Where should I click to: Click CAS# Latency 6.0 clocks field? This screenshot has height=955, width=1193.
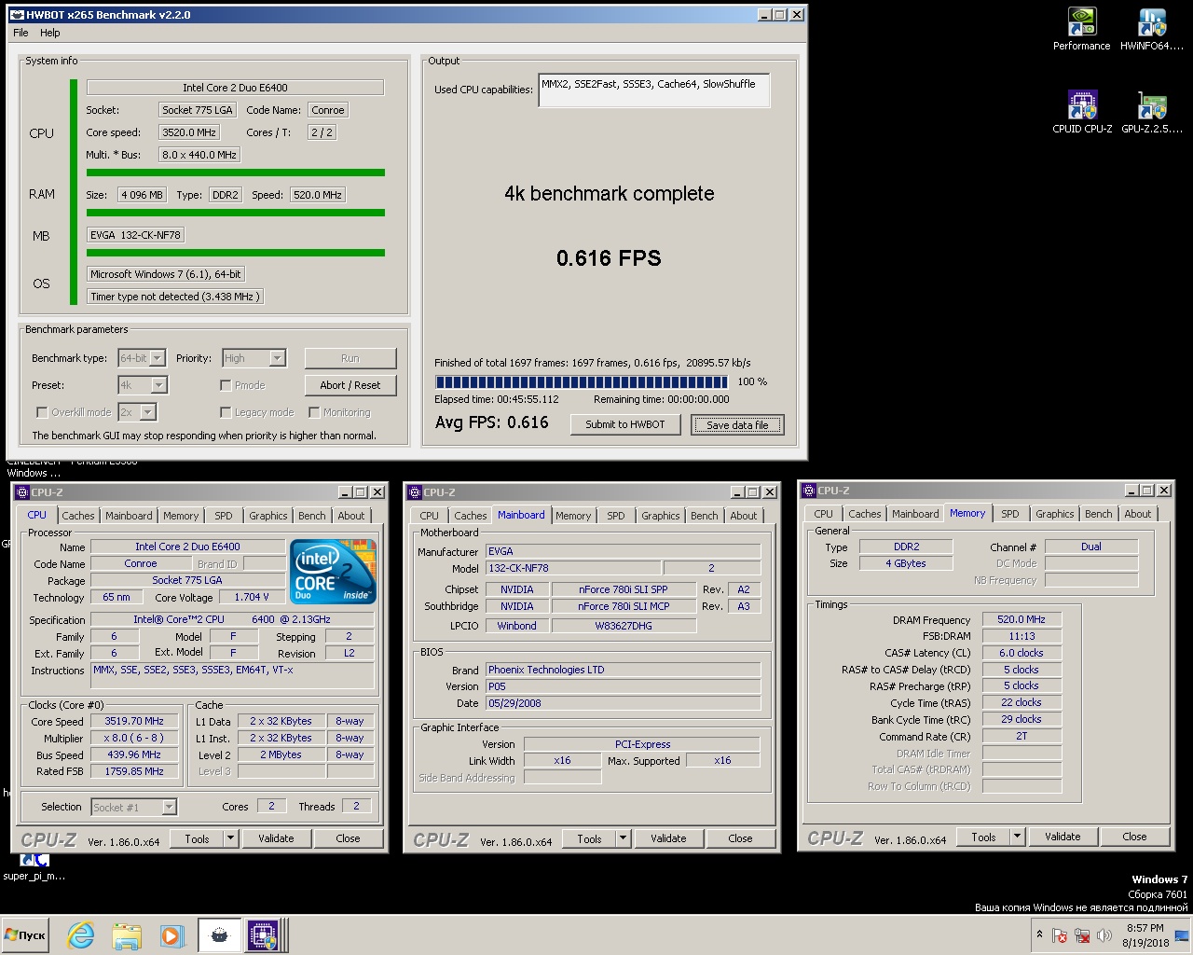(x=1022, y=653)
